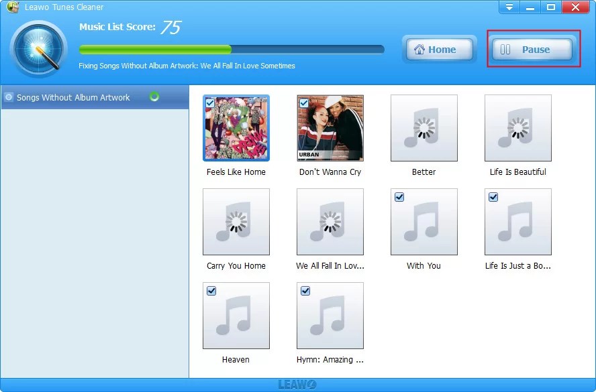Click the Home button's house icon
Screen dimensions: 596x392
[421, 49]
